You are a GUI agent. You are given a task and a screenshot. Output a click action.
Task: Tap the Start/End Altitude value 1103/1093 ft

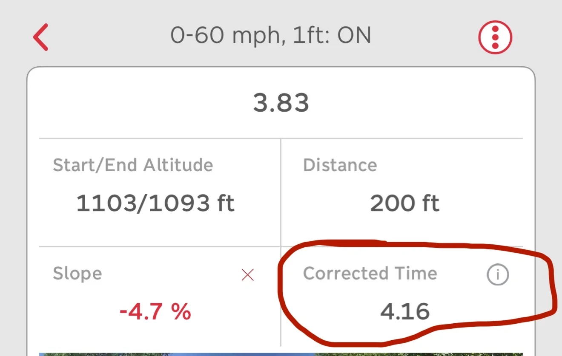click(x=155, y=203)
